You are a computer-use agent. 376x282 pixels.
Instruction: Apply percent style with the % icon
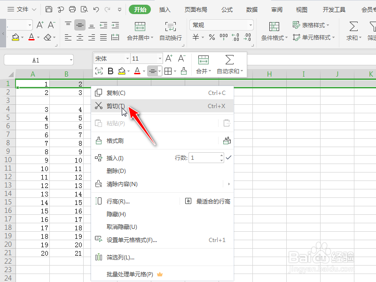tap(212, 38)
